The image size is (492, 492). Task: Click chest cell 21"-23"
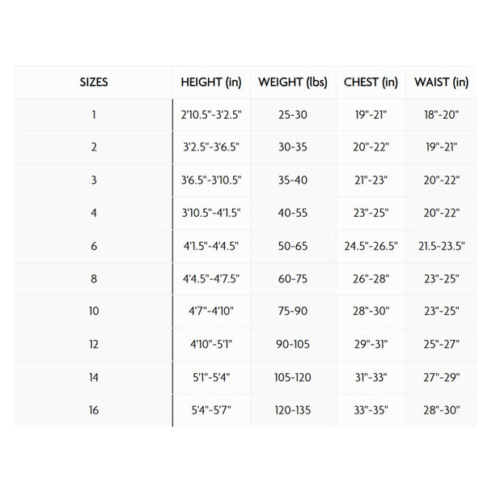[x=371, y=180]
